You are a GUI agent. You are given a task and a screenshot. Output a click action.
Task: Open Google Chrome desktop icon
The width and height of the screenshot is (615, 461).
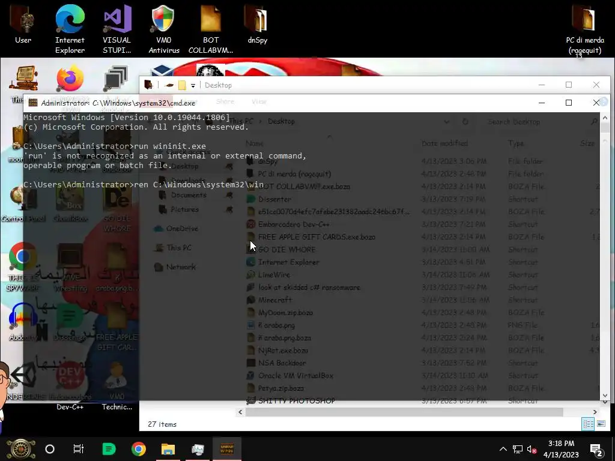point(23,257)
